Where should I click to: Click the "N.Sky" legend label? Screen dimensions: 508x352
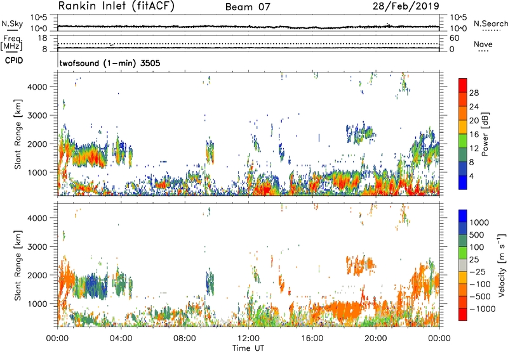12,24
